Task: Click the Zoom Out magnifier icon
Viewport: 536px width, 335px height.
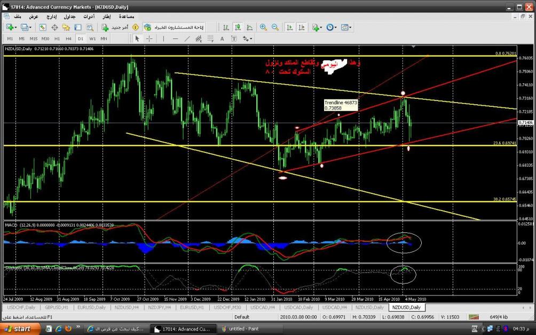Action: pos(275,27)
